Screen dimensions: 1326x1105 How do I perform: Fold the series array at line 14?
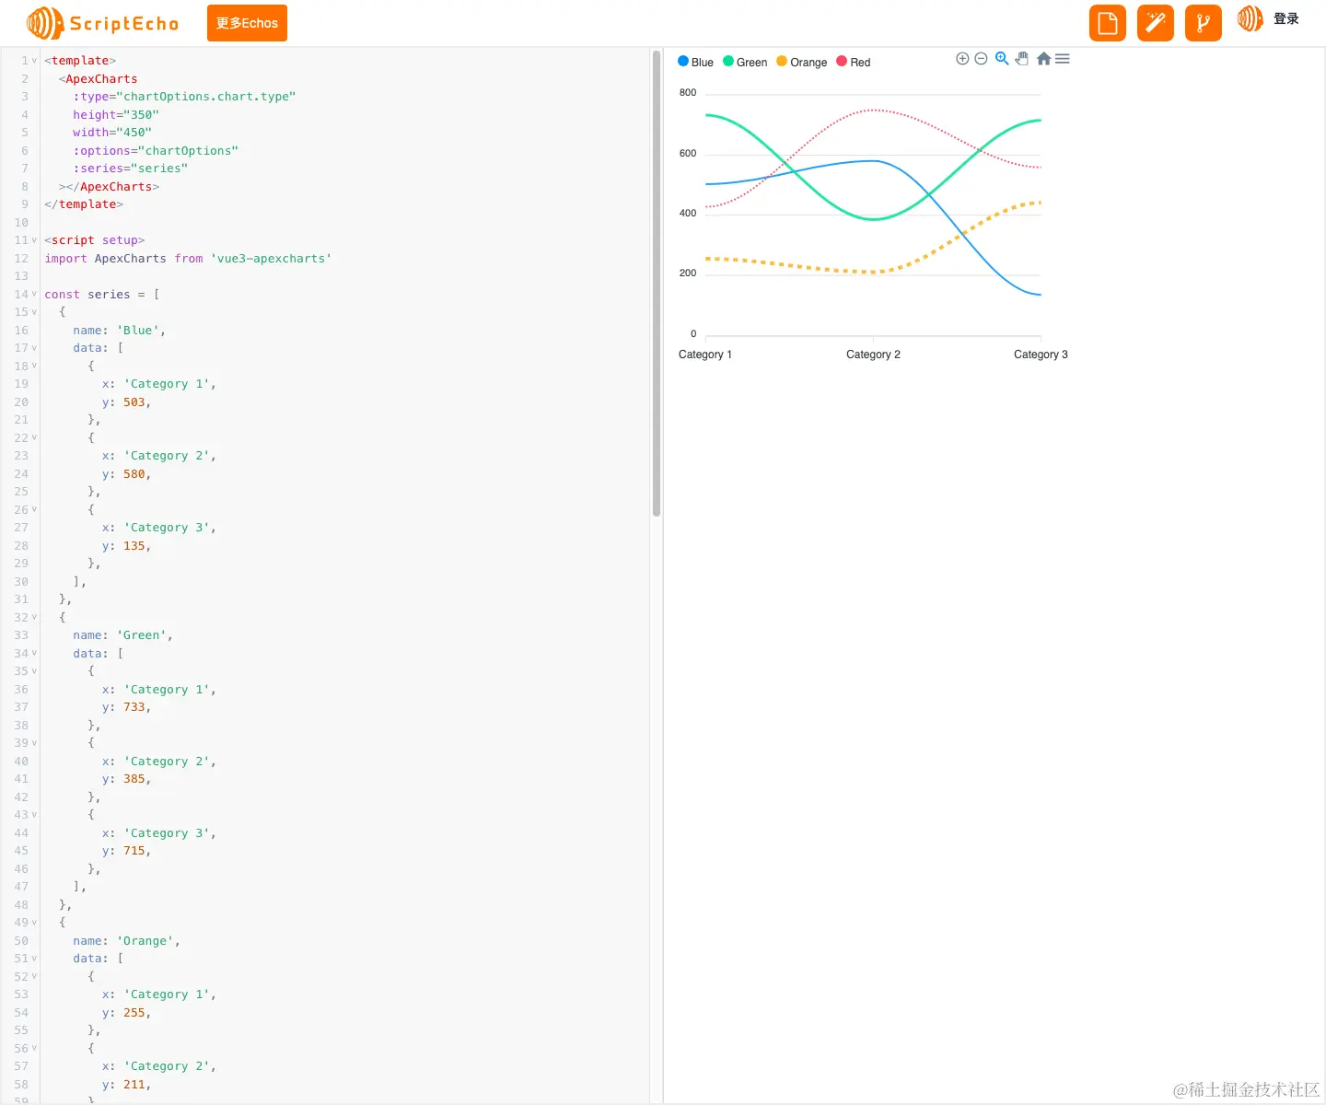(x=35, y=295)
